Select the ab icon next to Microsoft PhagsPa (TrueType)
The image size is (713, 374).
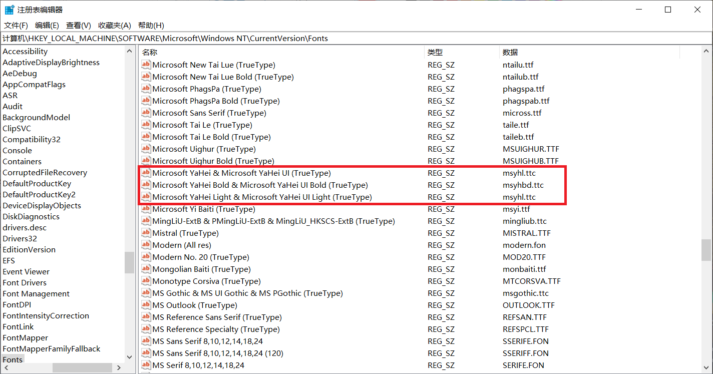tap(146, 89)
